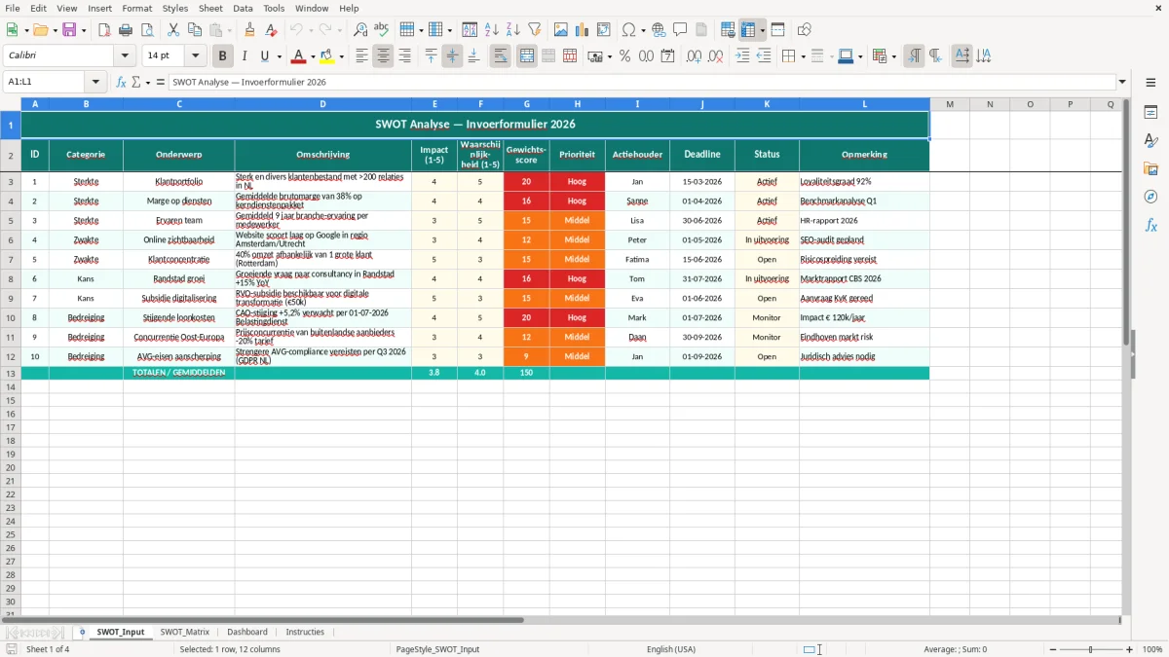Open sidebar Gallery panel
The image size is (1169, 657).
(x=1150, y=168)
